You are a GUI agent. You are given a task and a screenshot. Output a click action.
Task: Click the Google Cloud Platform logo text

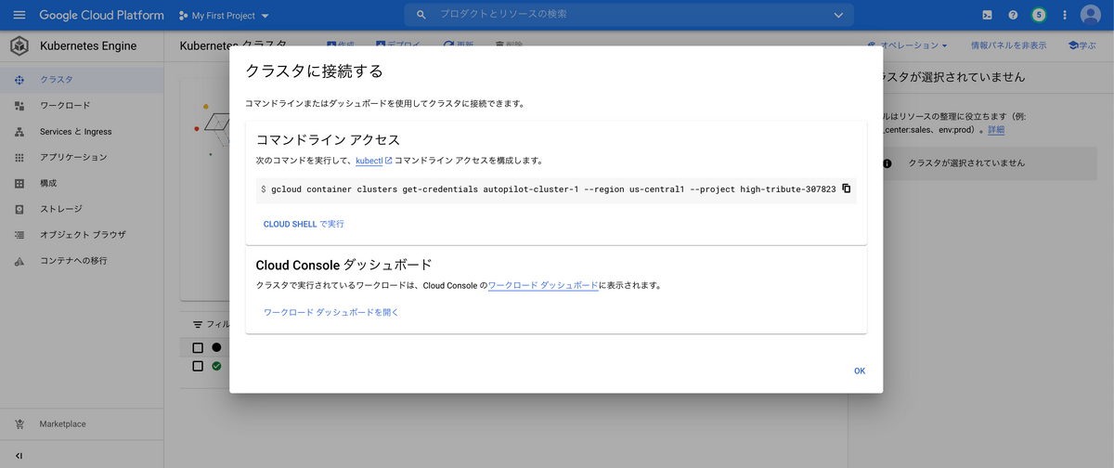pos(102,16)
